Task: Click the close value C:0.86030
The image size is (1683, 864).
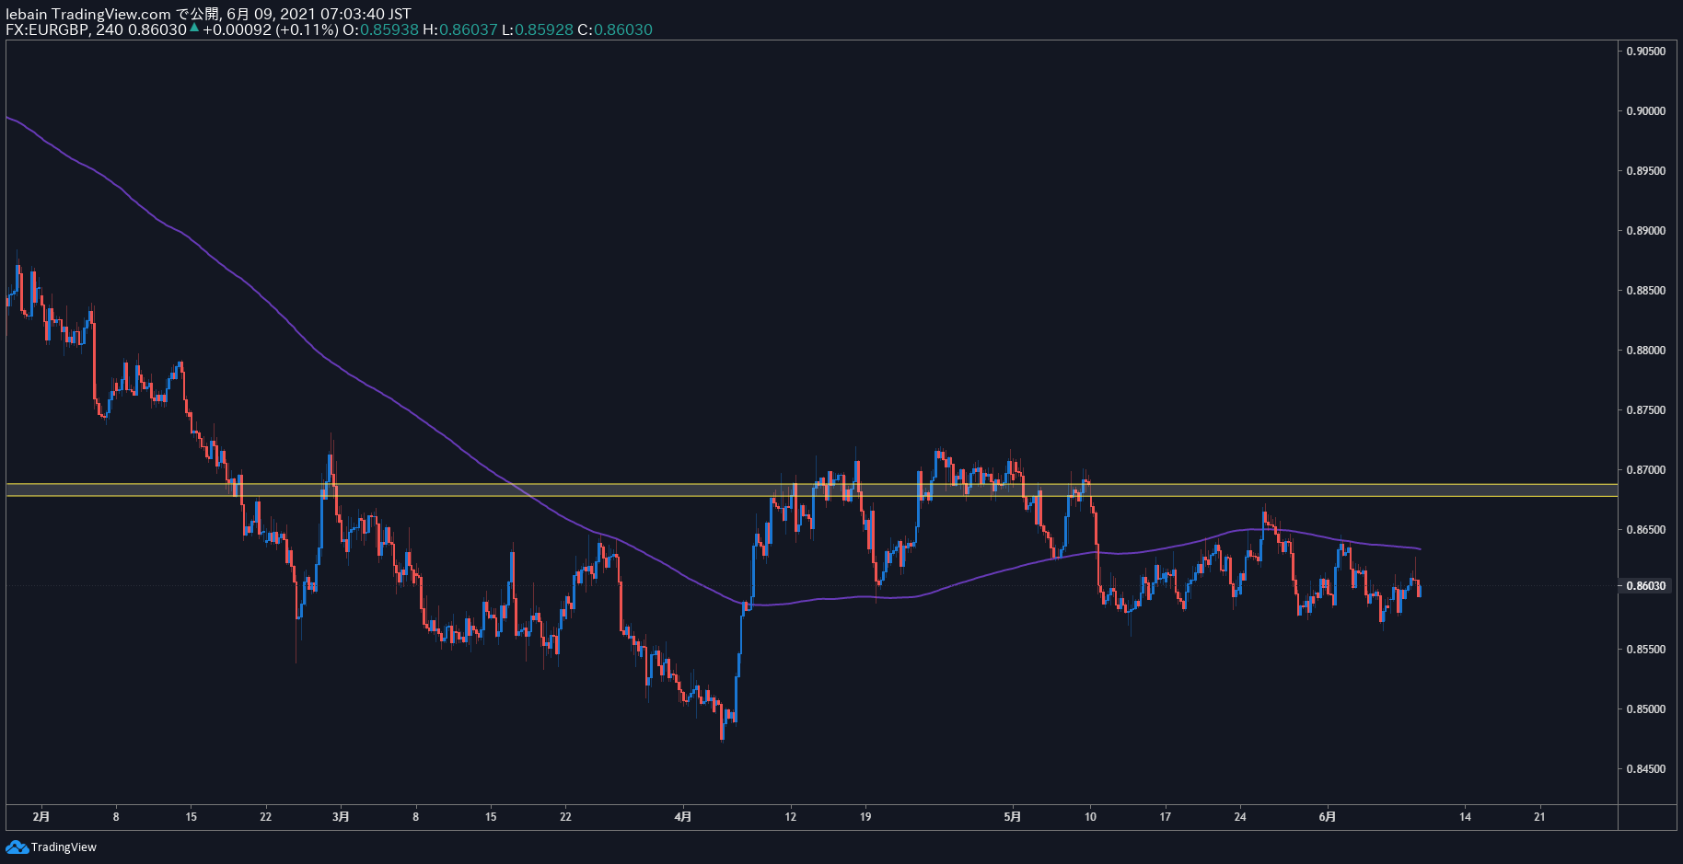Action: 615,29
